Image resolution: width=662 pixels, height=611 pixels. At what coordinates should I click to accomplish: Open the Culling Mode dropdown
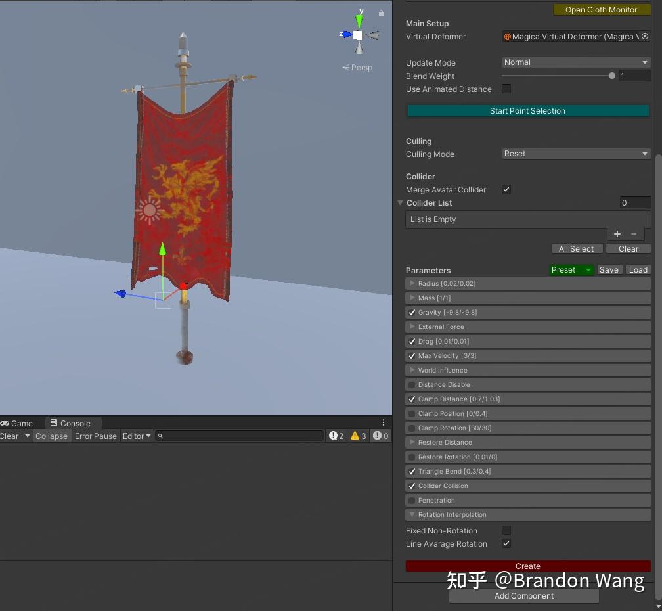(x=576, y=154)
